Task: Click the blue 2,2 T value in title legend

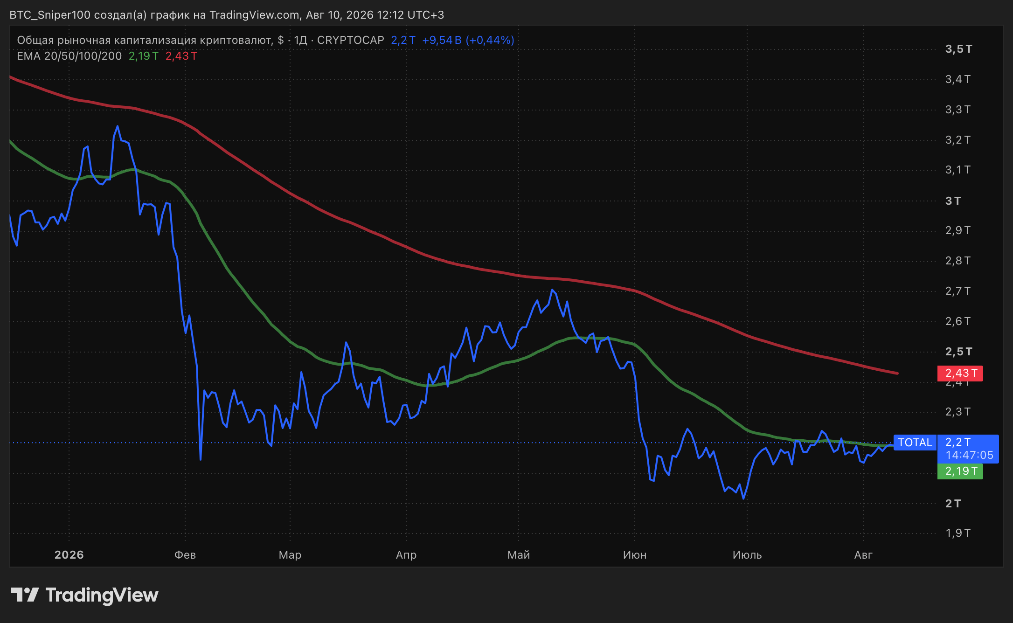Action: pos(403,40)
